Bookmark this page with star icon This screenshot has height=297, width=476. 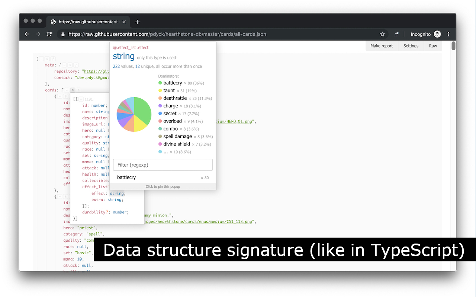(x=382, y=34)
